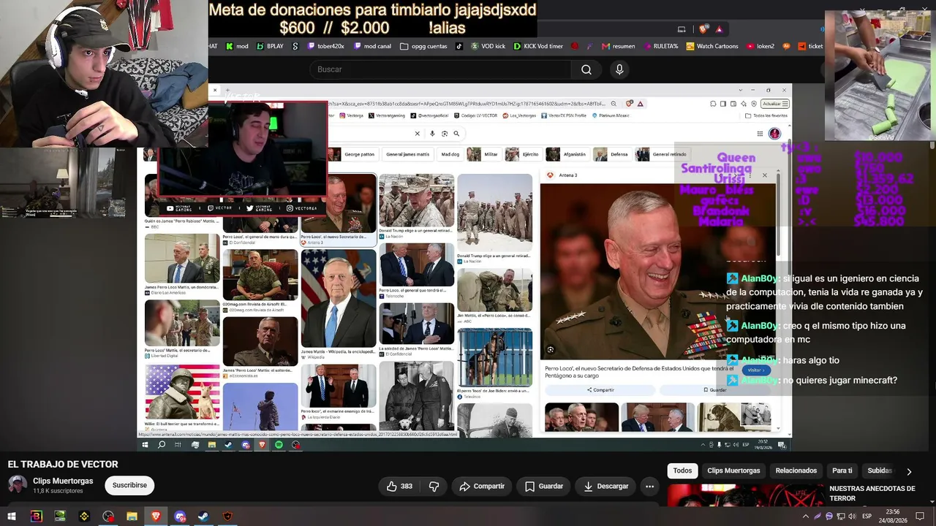Viewport: 936px width, 526px height.
Task: Open the 'RULETA%' bookmark
Action: (x=661, y=46)
